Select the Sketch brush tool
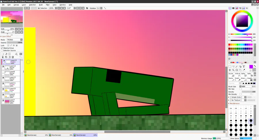 (237, 79)
